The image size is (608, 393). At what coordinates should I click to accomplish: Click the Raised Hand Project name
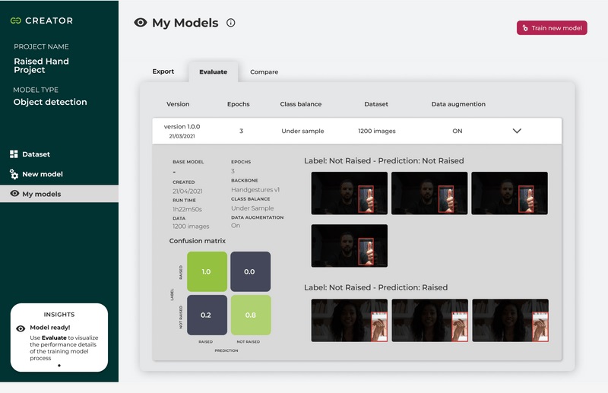coord(42,65)
